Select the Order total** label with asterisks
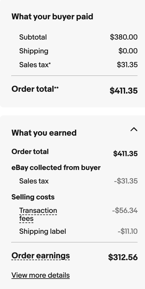Image resolution: width=145 pixels, height=289 pixels. click(35, 89)
